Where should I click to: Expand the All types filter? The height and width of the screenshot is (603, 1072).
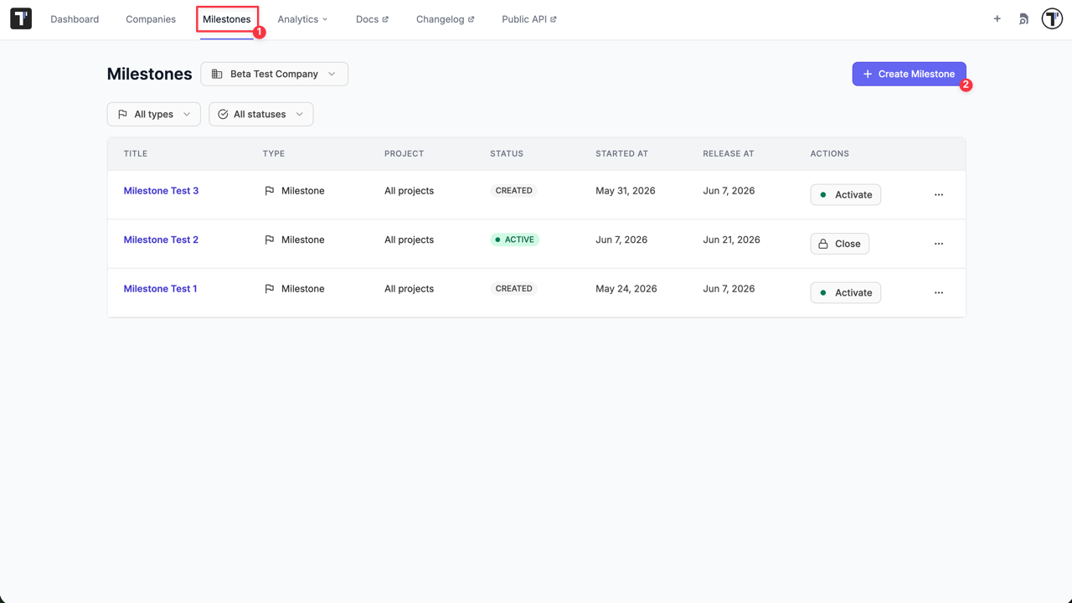(154, 114)
